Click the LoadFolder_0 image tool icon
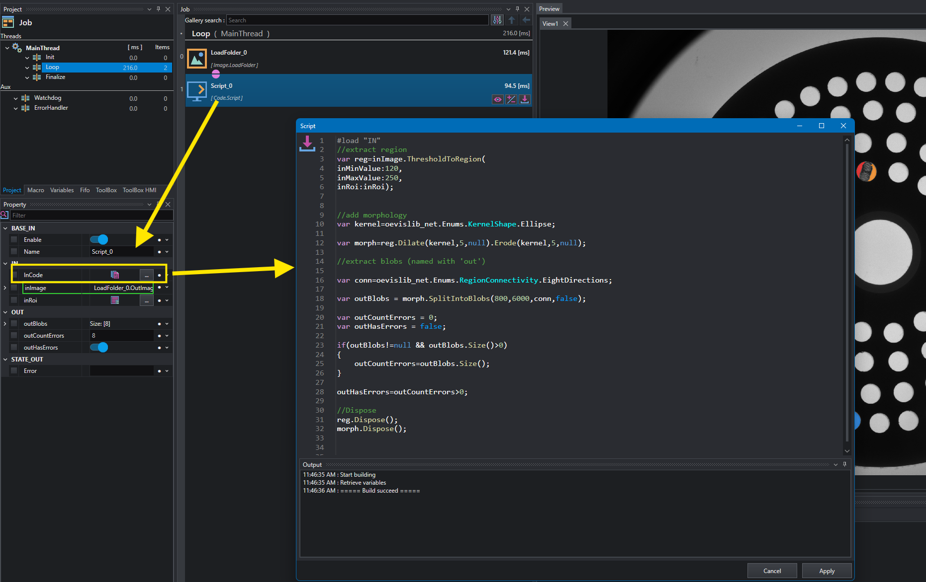The height and width of the screenshot is (582, 926). pos(197,59)
